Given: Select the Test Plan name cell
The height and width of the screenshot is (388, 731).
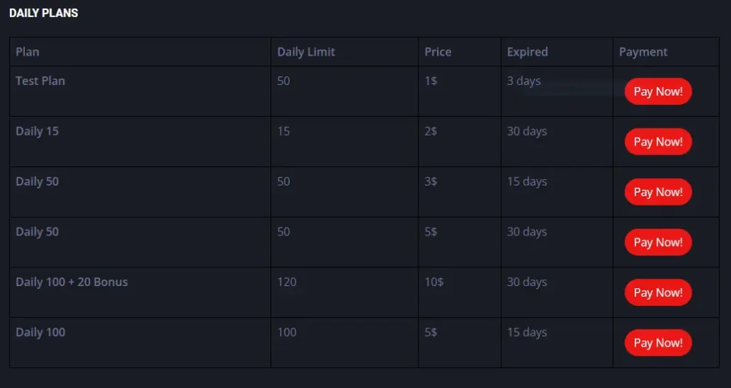Looking at the screenshot, I should (x=41, y=81).
